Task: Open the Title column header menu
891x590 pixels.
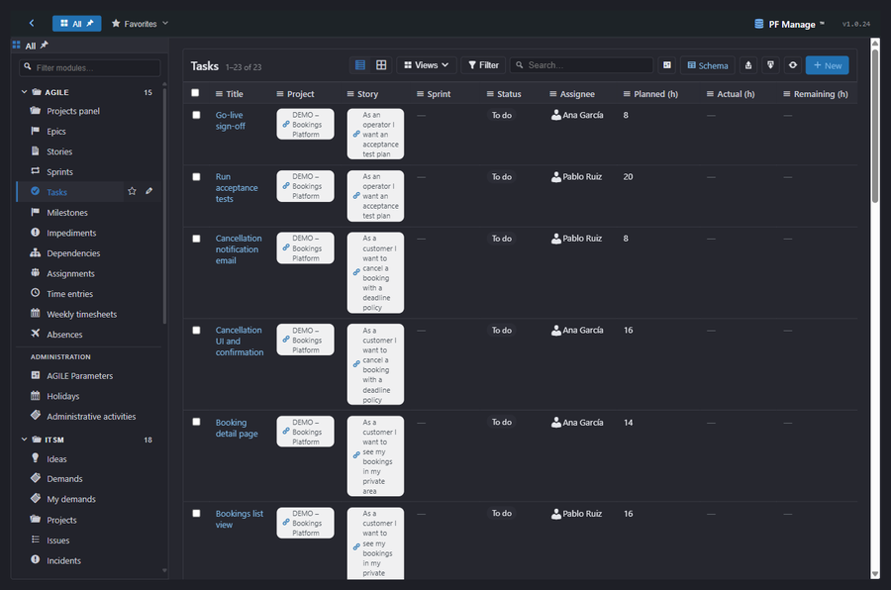Action: pyautogui.click(x=219, y=94)
